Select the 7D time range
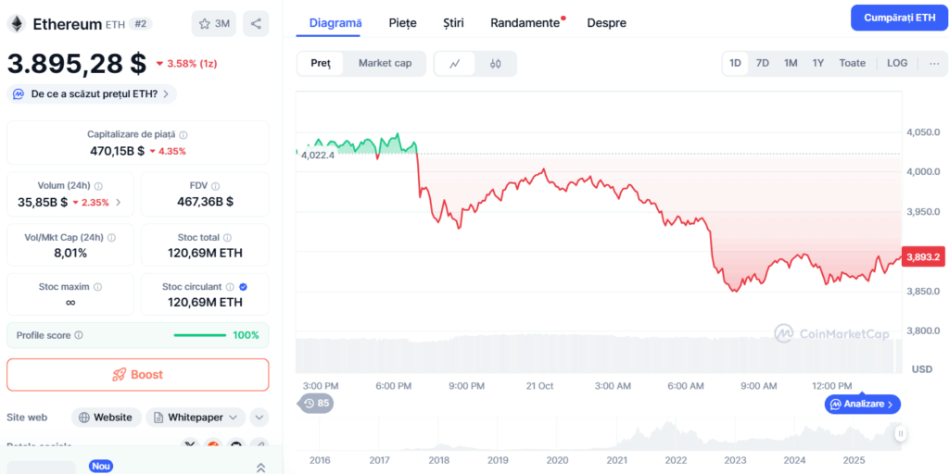This screenshot has width=949, height=474. (x=763, y=64)
